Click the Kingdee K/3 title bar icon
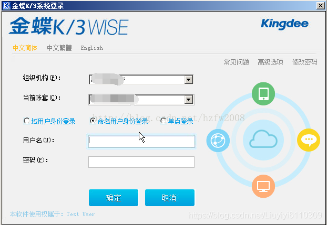Image resolution: width=327 pixels, height=225 pixels. point(6,6)
